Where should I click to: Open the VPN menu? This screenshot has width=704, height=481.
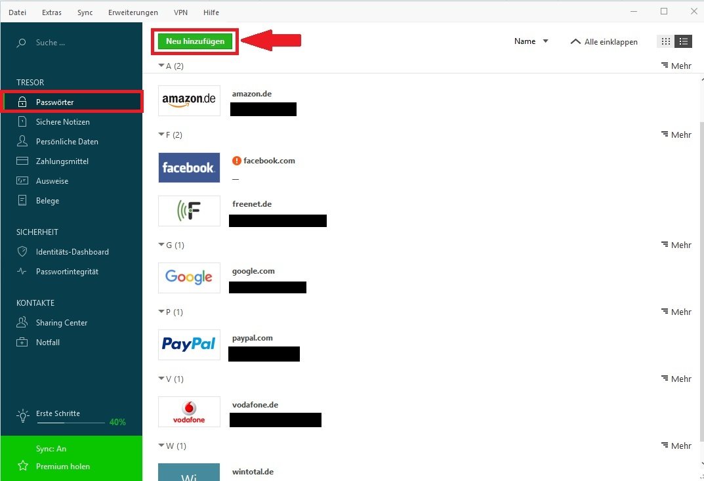click(180, 12)
